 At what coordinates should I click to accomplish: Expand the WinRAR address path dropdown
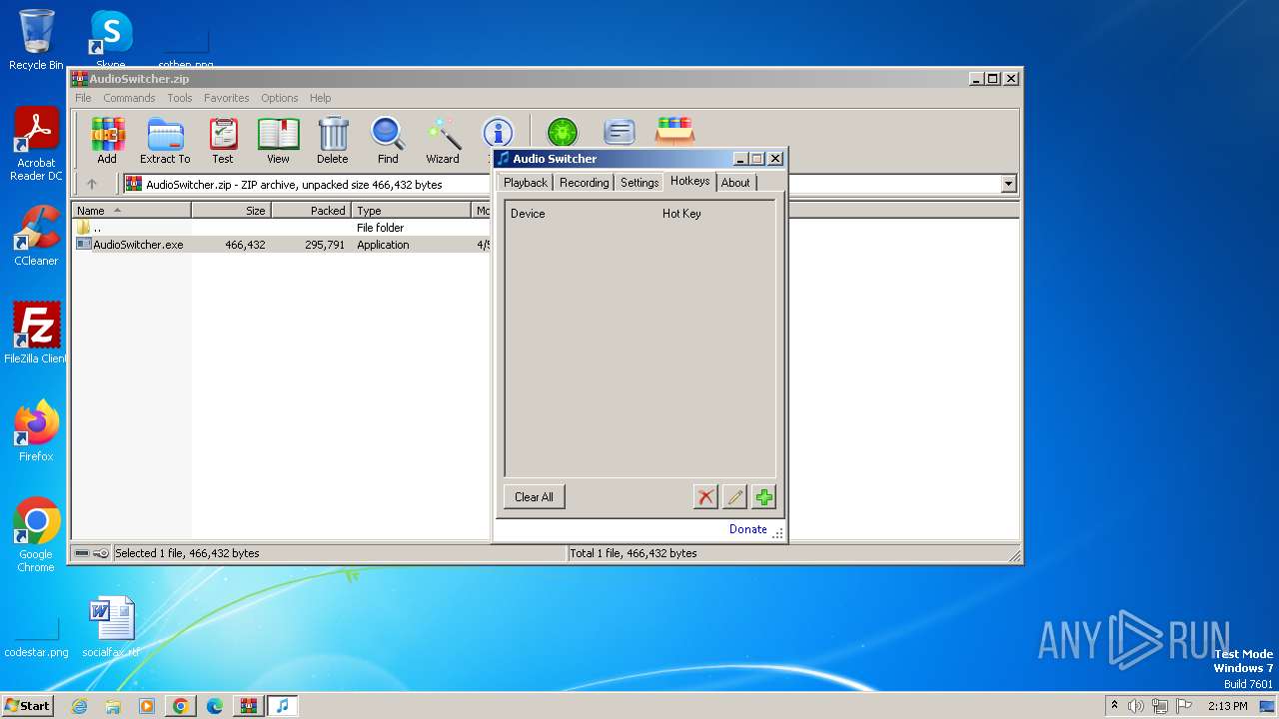coord(1008,184)
